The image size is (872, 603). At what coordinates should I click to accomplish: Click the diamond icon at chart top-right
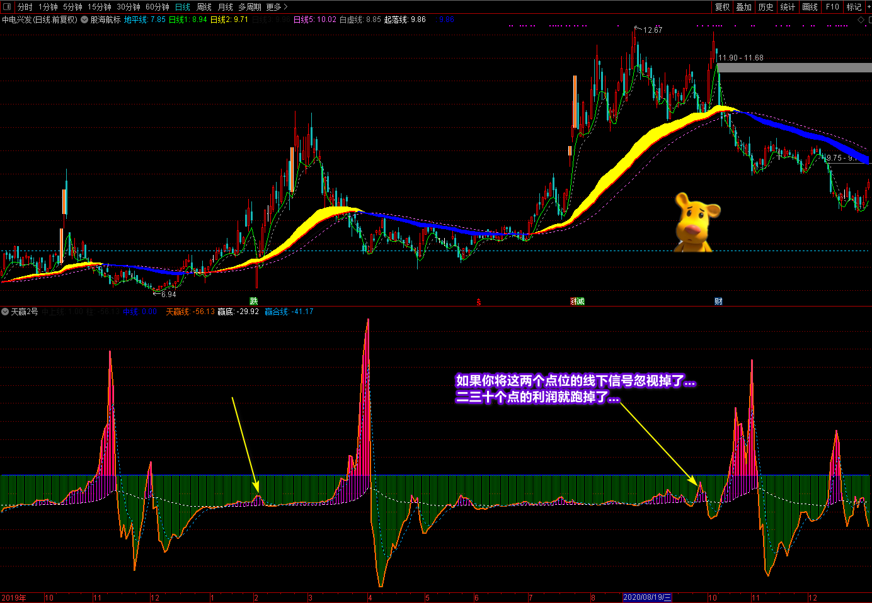pyautogui.click(x=861, y=20)
